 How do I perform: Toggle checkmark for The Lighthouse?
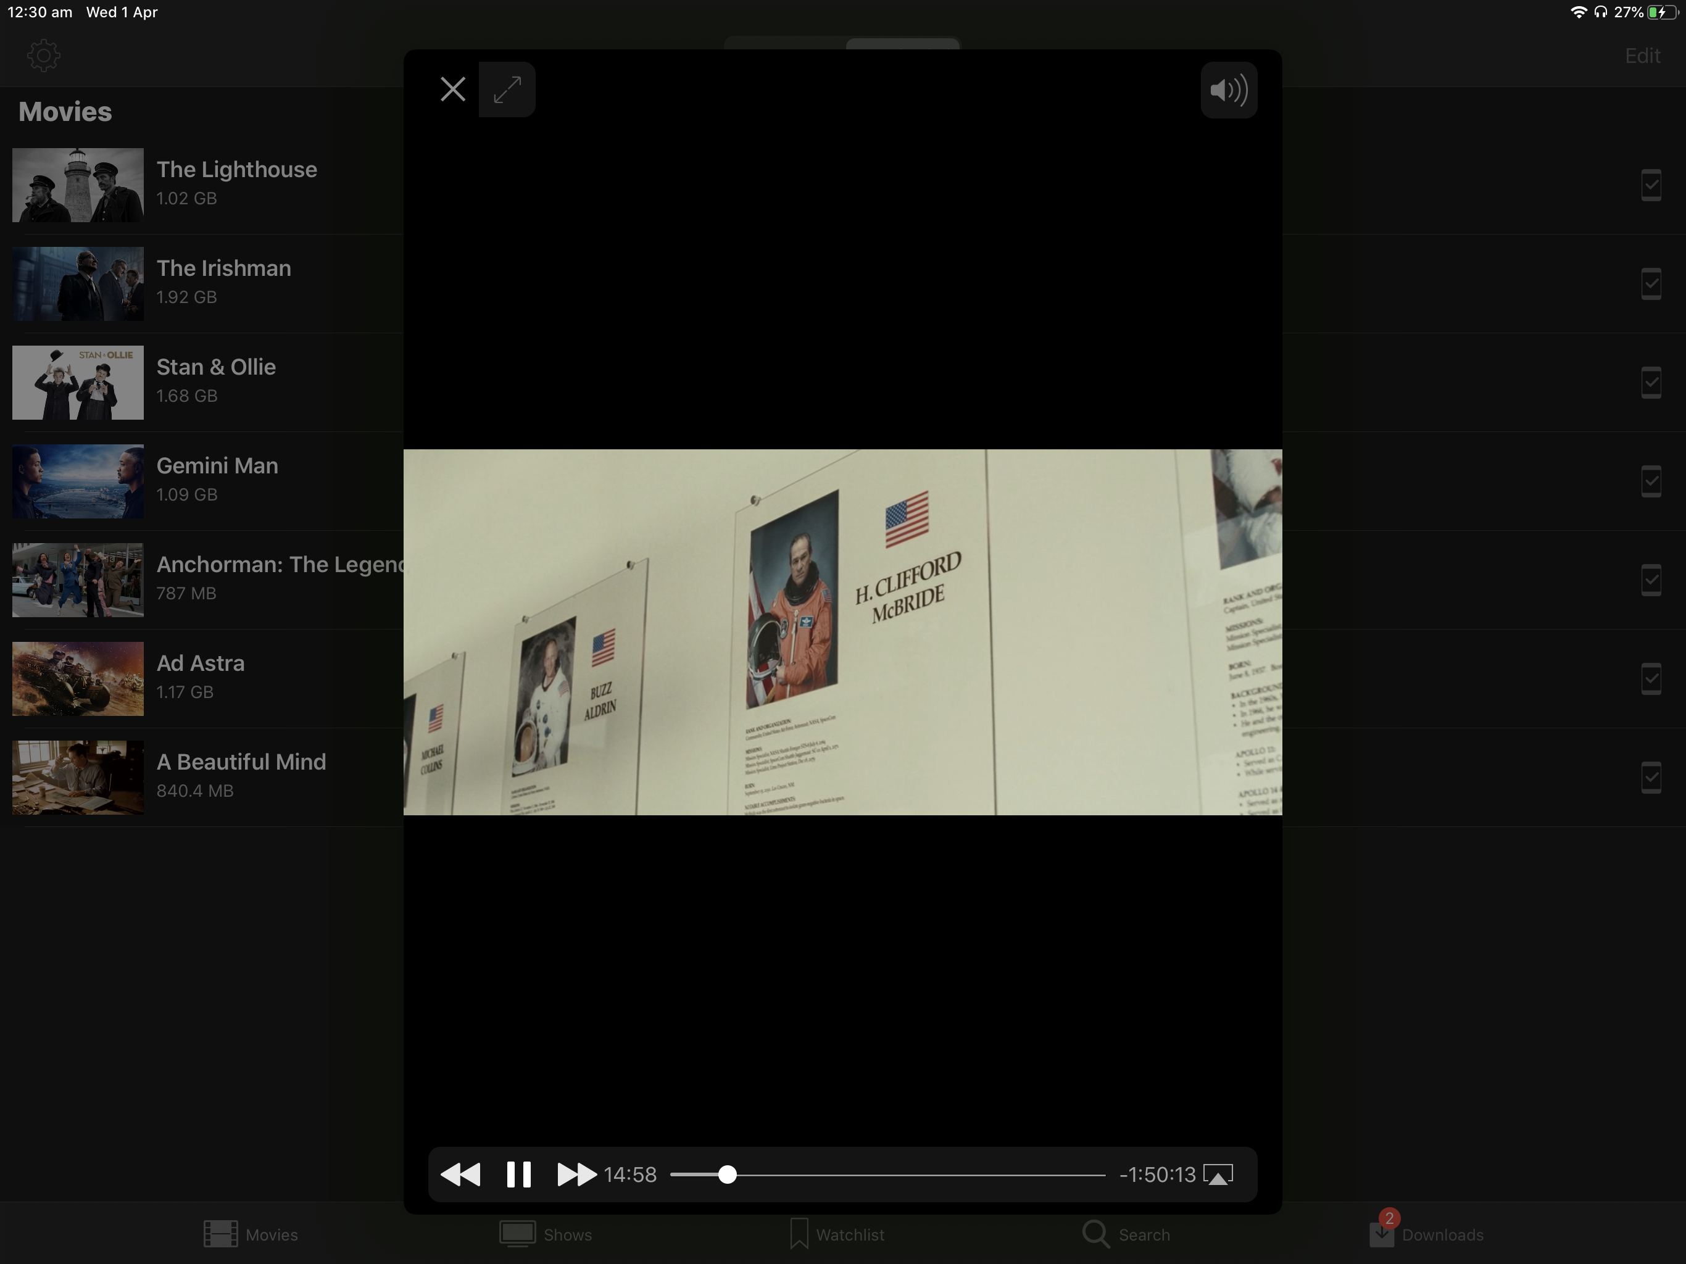pyautogui.click(x=1651, y=185)
